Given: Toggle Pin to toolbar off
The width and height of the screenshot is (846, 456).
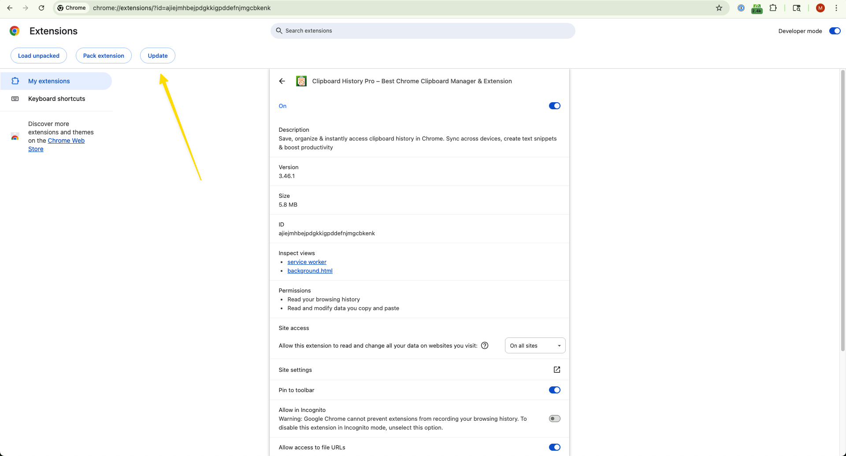Looking at the screenshot, I should tap(555, 390).
